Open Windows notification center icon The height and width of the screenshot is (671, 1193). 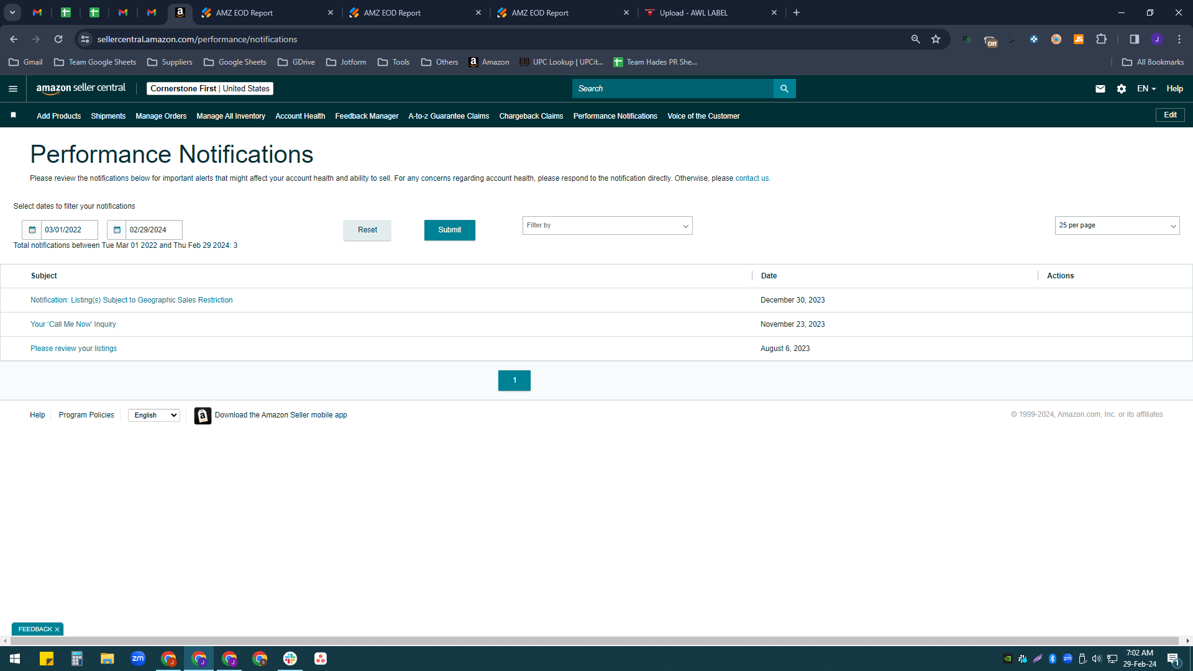(x=1173, y=659)
